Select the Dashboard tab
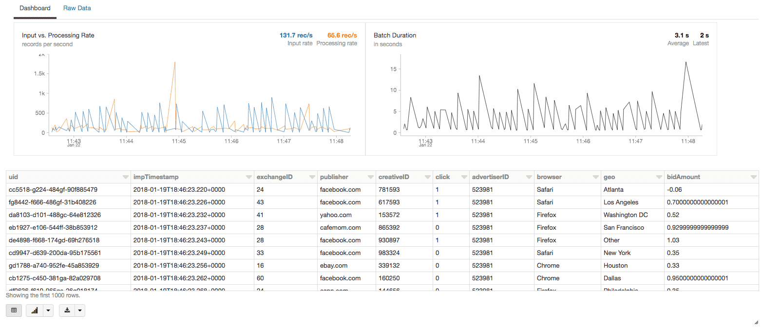The width and height of the screenshot is (762, 329). [x=35, y=8]
